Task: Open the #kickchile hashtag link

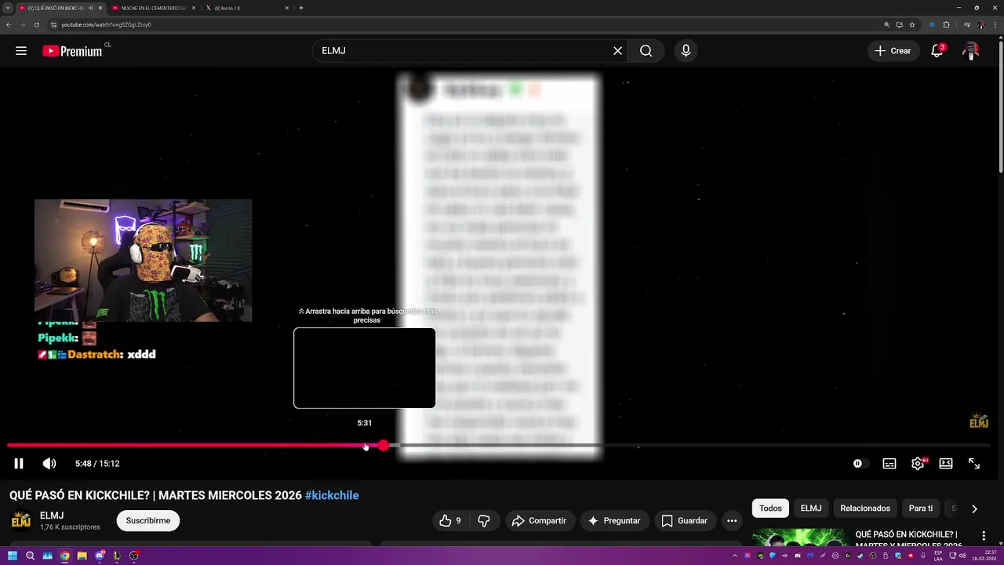Action: 332,496
